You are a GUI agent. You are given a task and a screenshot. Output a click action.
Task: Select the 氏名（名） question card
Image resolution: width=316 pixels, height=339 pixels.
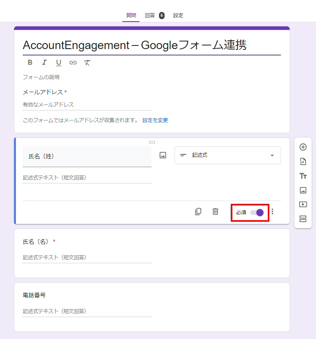pos(152,253)
